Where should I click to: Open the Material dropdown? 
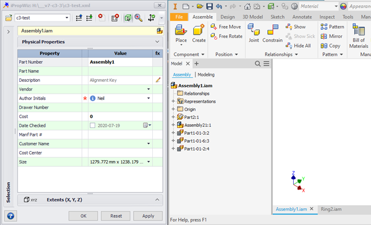click(x=336, y=6)
